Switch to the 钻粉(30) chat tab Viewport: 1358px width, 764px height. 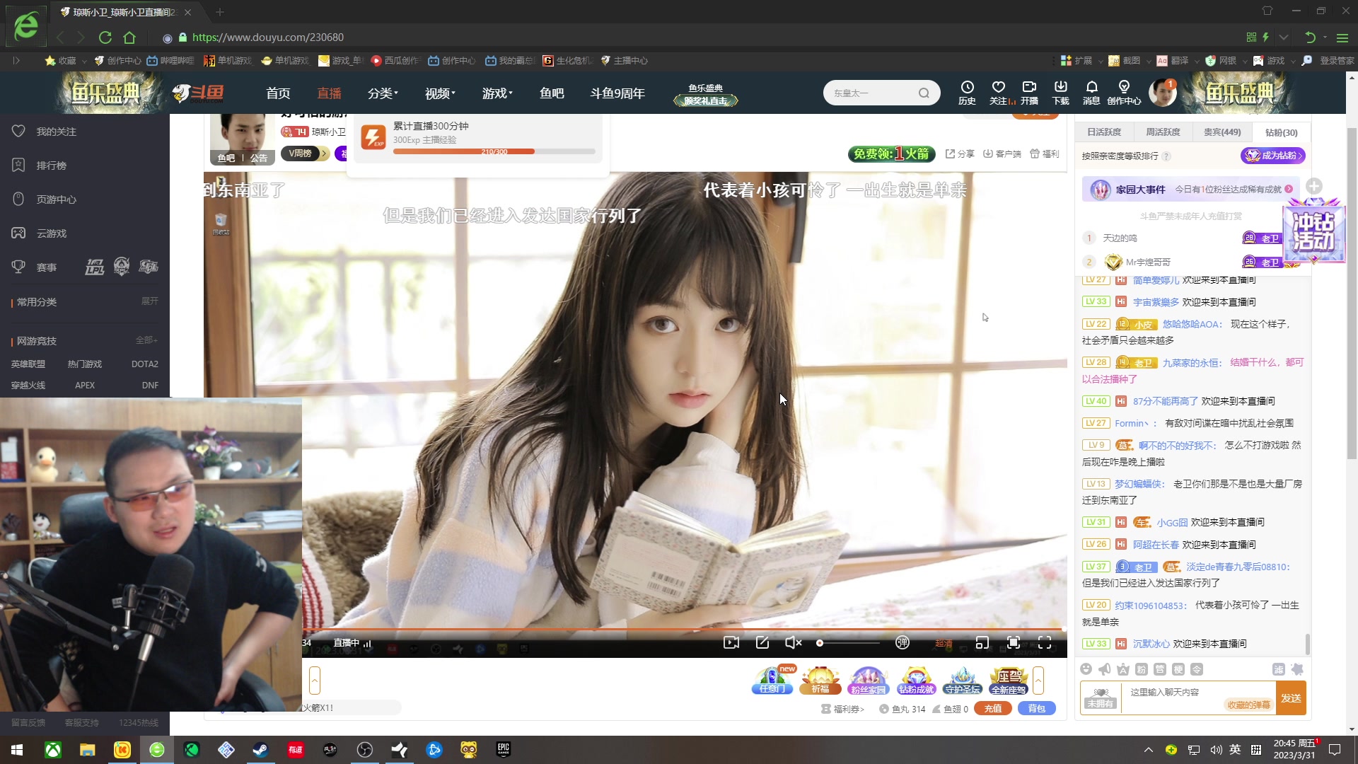coord(1280,132)
